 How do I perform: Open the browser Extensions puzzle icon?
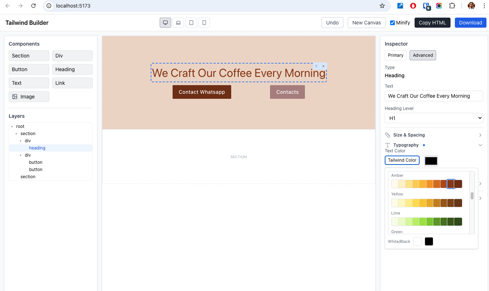452,6
